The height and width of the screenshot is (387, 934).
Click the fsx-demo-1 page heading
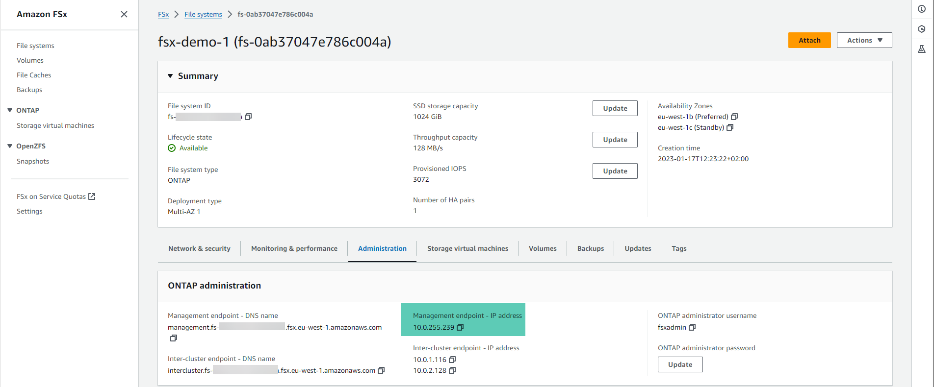coord(275,42)
